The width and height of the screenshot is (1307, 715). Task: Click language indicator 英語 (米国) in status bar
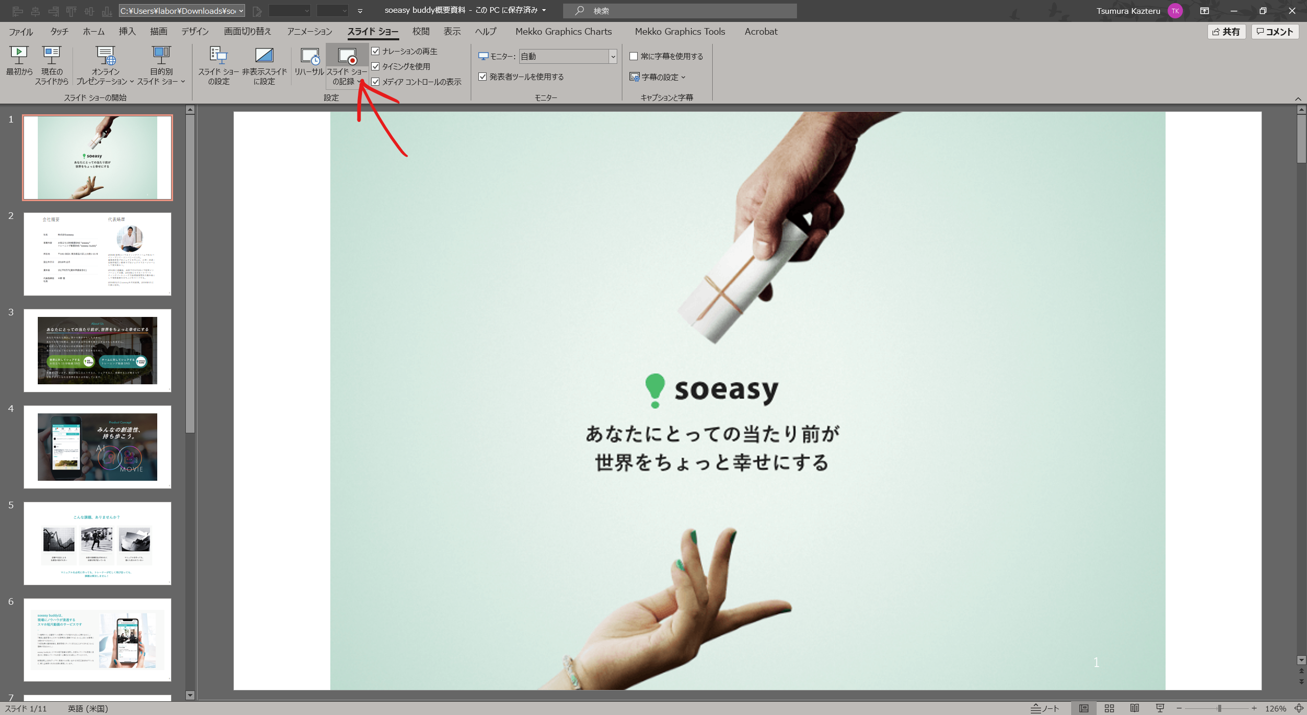(x=88, y=708)
